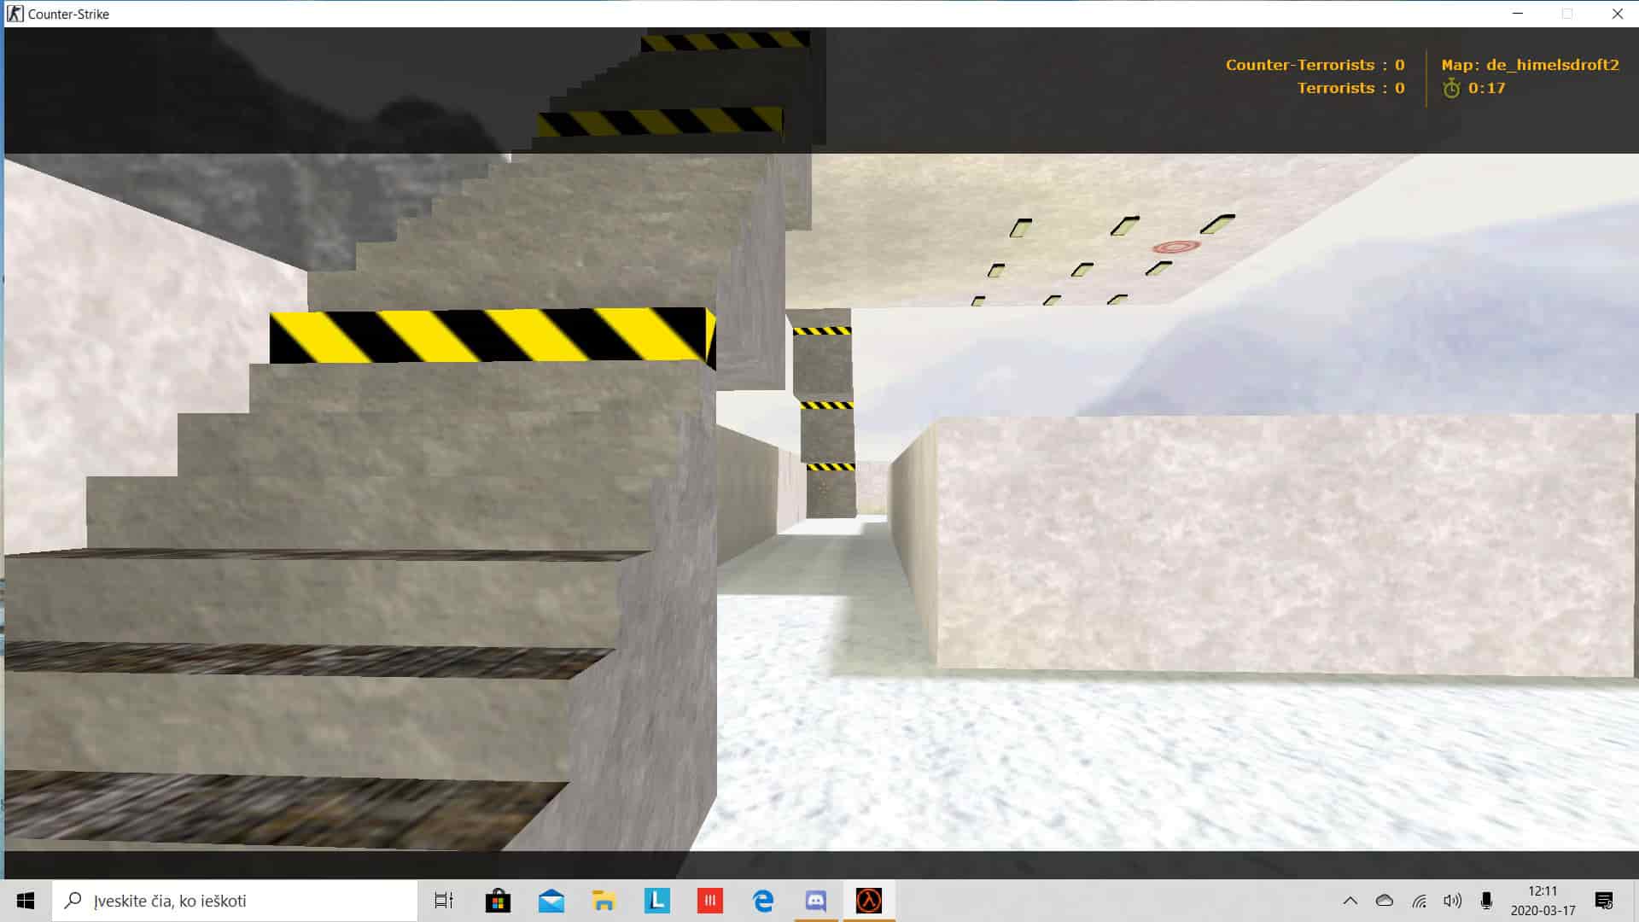1639x922 pixels.
Task: Click the 0:17 round timer value
Action: tap(1487, 88)
